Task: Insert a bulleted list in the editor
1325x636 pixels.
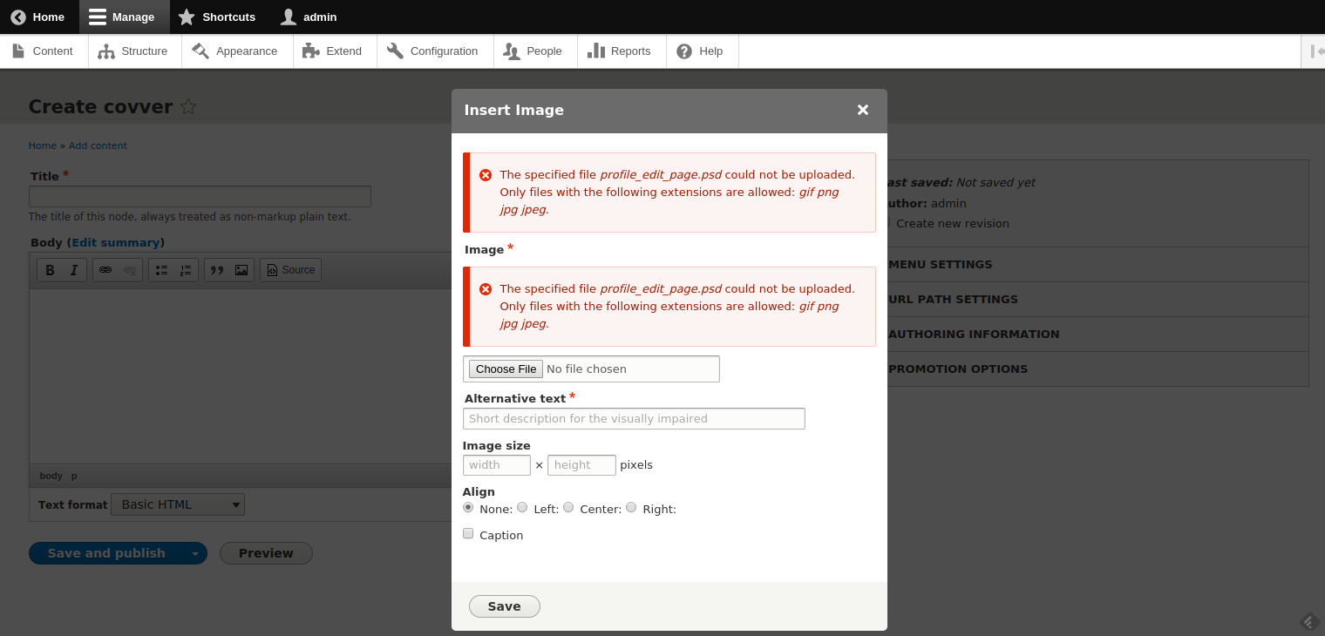Action: tap(161, 270)
